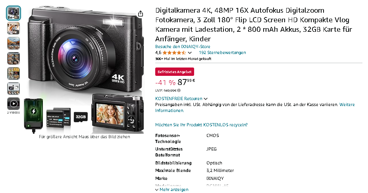Expand the star rating dropdown chevron
Screen dimensions: 368x193
[x=190, y=52]
